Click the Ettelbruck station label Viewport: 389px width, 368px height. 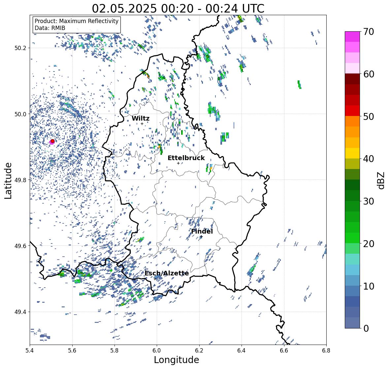point(186,158)
